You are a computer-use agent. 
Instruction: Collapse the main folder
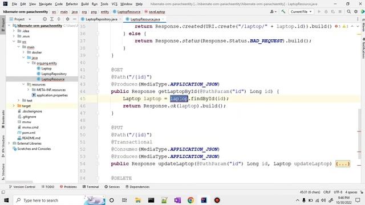point(19,47)
